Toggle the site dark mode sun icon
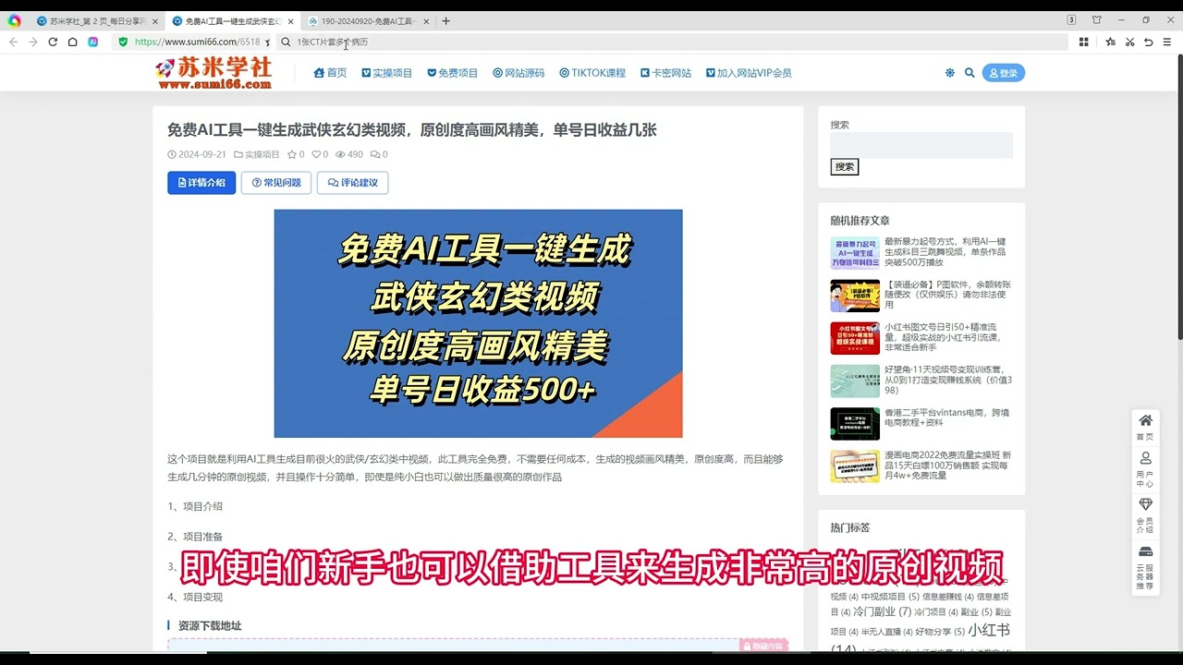1183x665 pixels. [949, 73]
